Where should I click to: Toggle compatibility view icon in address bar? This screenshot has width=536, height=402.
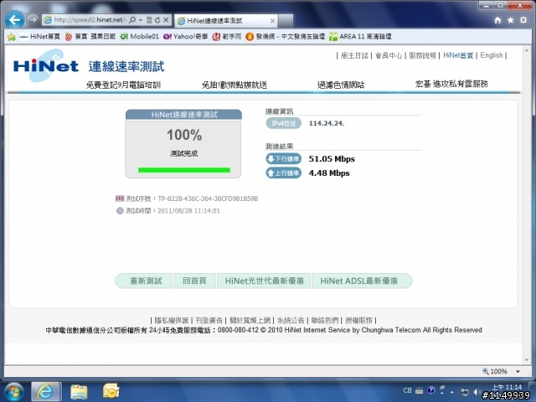[x=149, y=20]
